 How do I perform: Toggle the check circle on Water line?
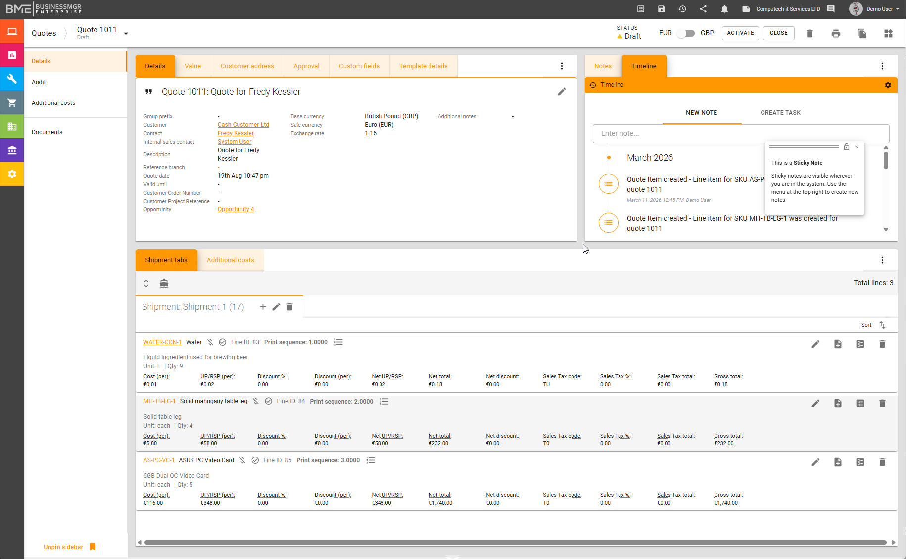pyautogui.click(x=223, y=342)
